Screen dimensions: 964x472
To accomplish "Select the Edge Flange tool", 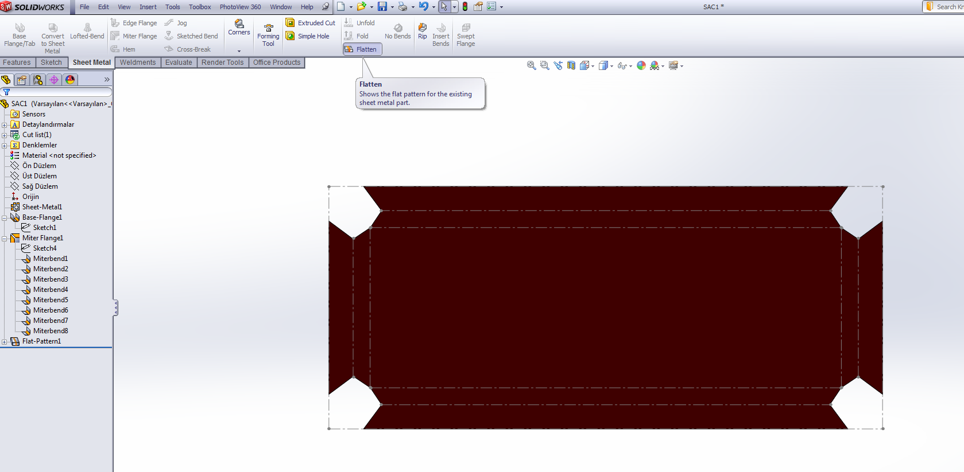I will click(x=134, y=23).
